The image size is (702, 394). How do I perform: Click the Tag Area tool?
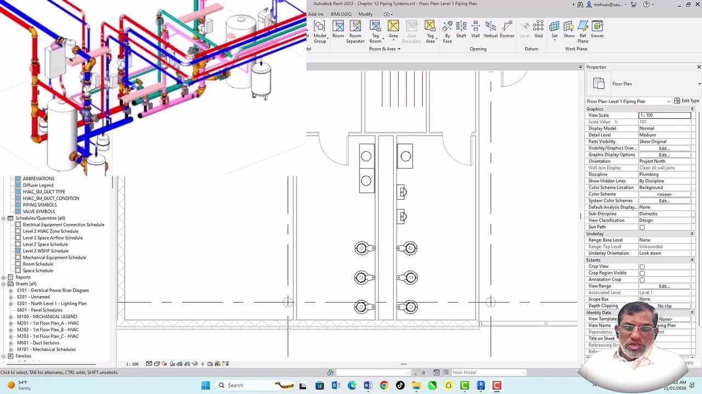[430, 32]
